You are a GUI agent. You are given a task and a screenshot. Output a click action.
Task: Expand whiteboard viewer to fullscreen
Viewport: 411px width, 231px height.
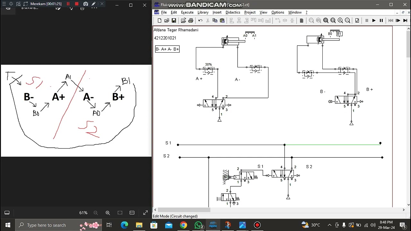pos(145,213)
